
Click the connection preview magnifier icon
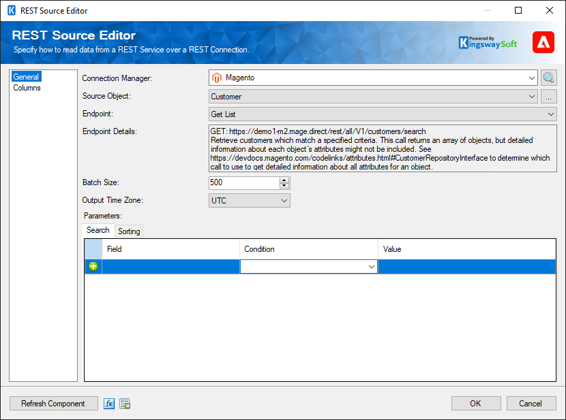point(548,78)
